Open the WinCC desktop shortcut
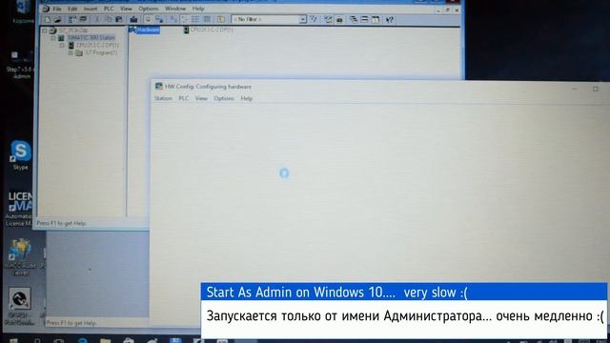The width and height of the screenshot is (610, 343). [x=21, y=257]
